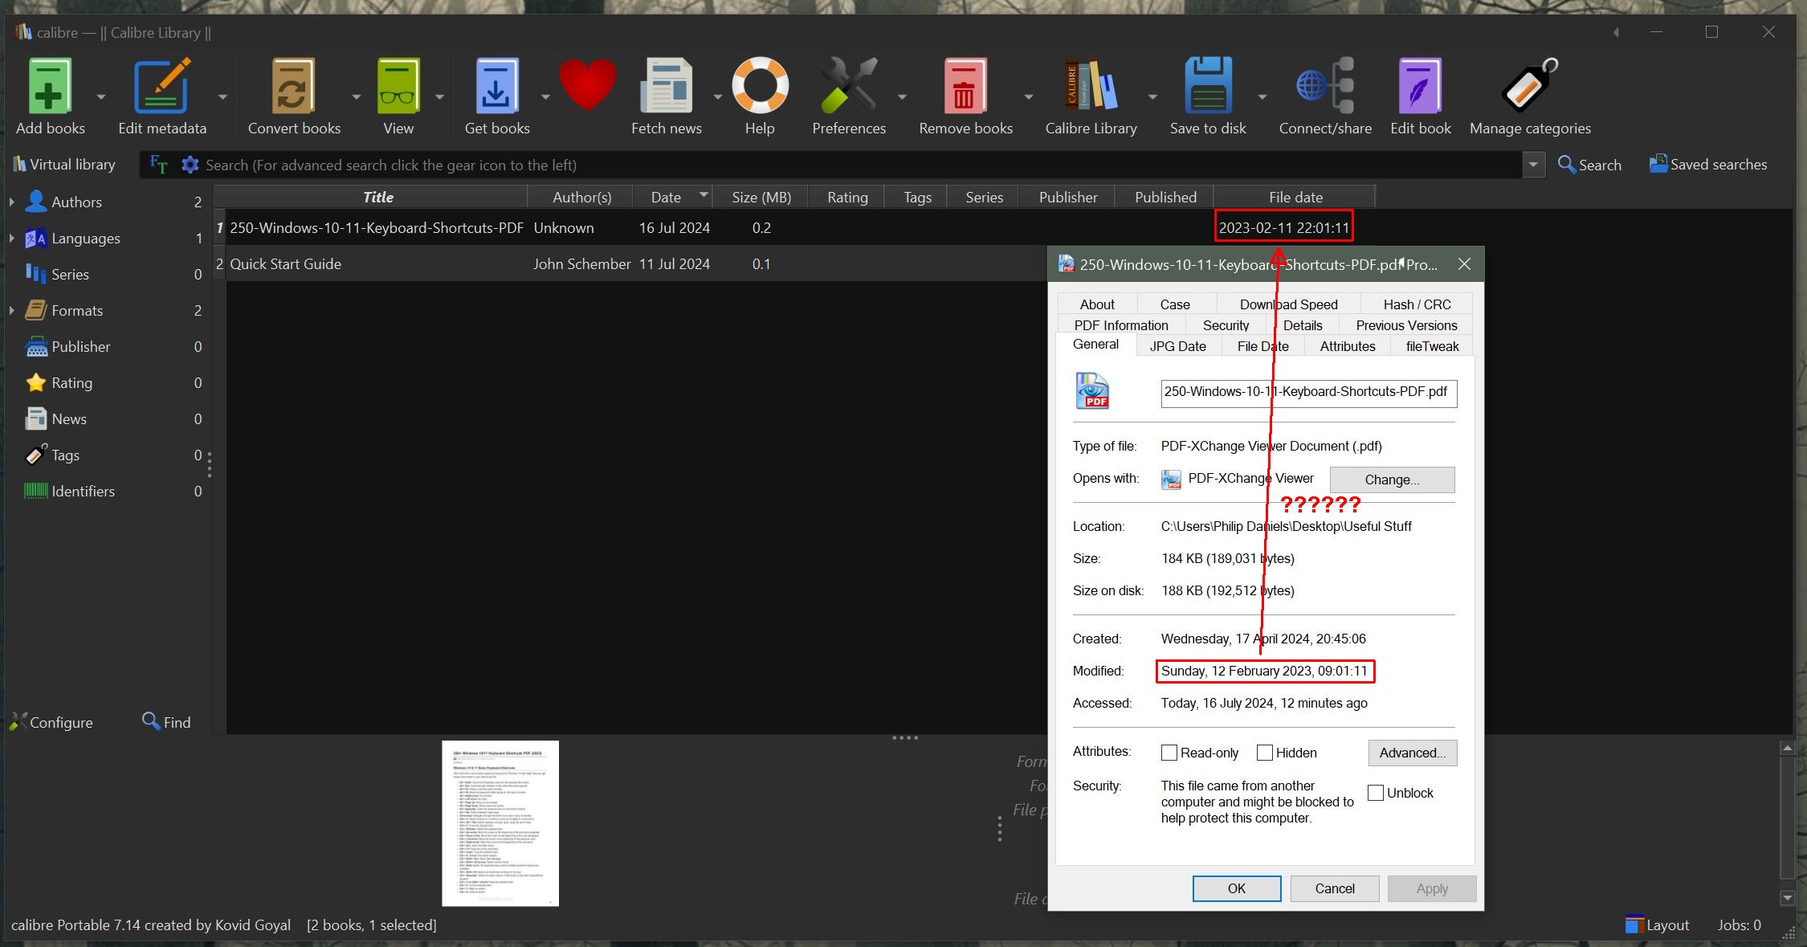The image size is (1807, 947).
Task: Open the Hash / CRC tab
Action: 1417,304
